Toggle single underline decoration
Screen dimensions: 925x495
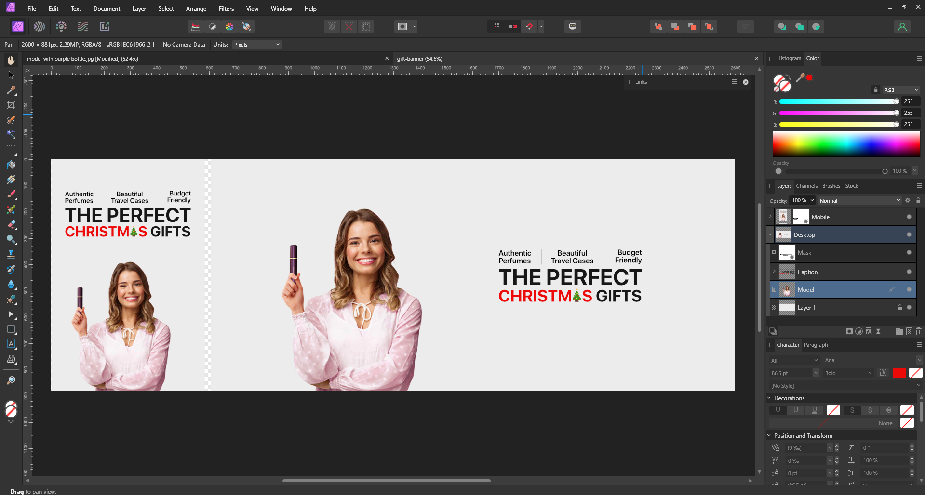(796, 410)
